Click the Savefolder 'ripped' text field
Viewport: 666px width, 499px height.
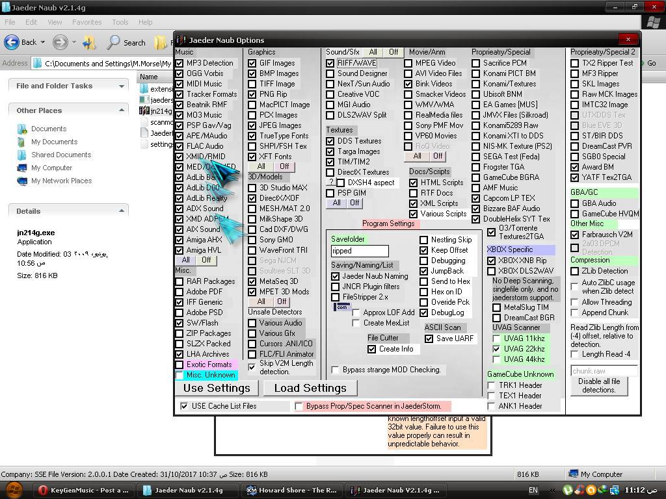[360, 251]
